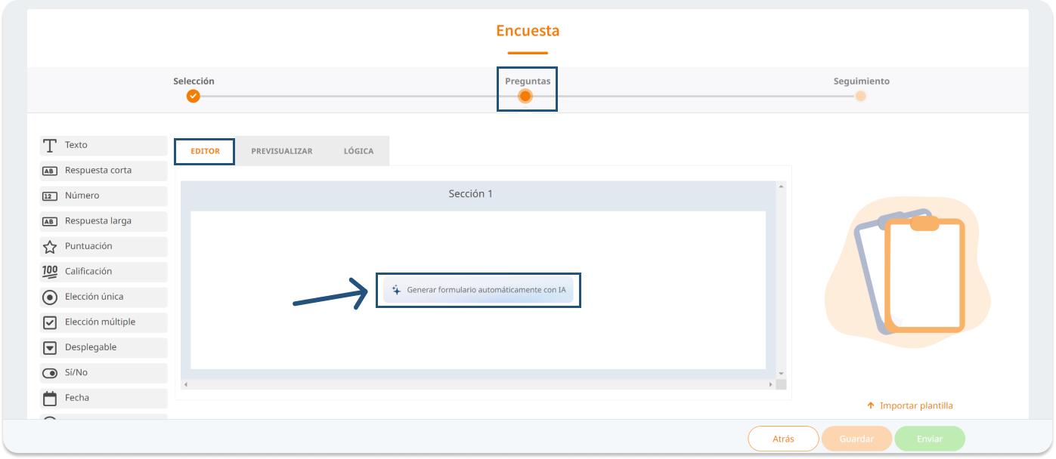Click the Puntuación star icon

pos(50,247)
